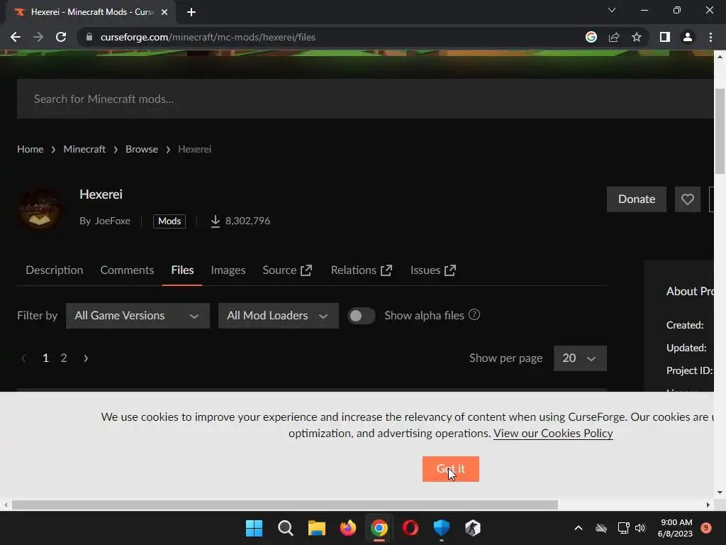Screen dimensions: 726x545
Task: Switch to the Images tab
Action: (x=228, y=270)
